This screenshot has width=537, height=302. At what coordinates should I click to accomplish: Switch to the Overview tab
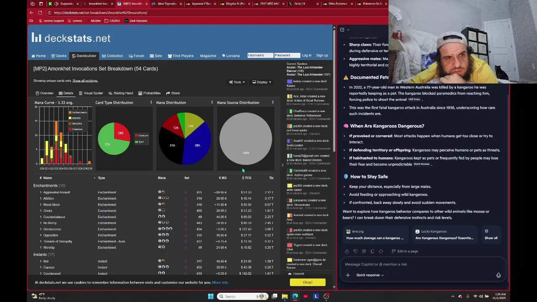click(44, 93)
